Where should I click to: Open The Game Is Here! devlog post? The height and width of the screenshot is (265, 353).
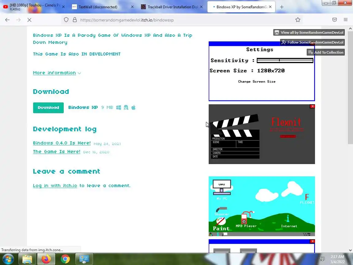[x=56, y=152]
